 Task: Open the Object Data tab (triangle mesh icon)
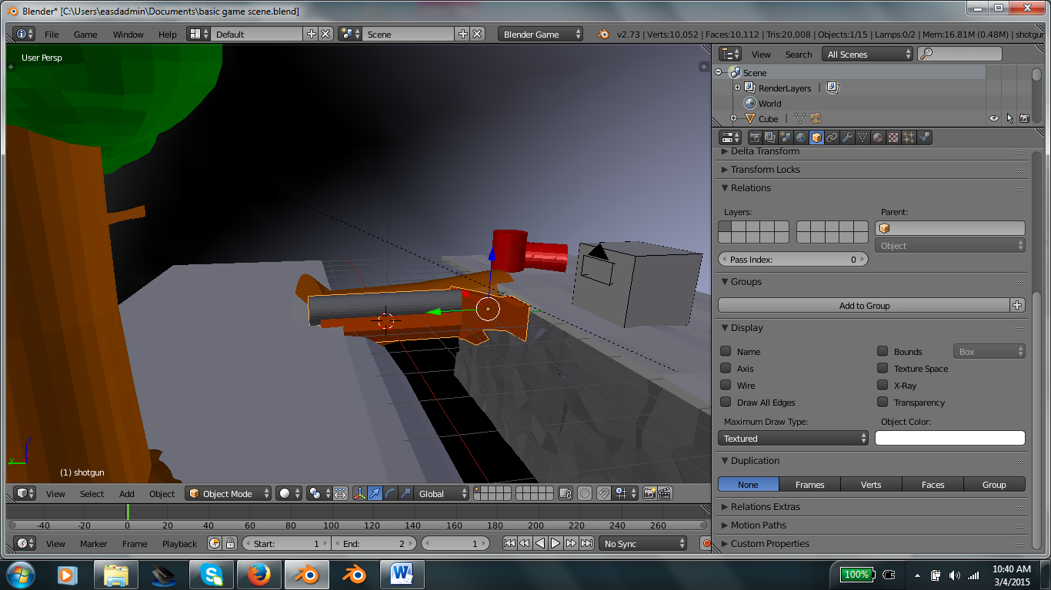(862, 138)
